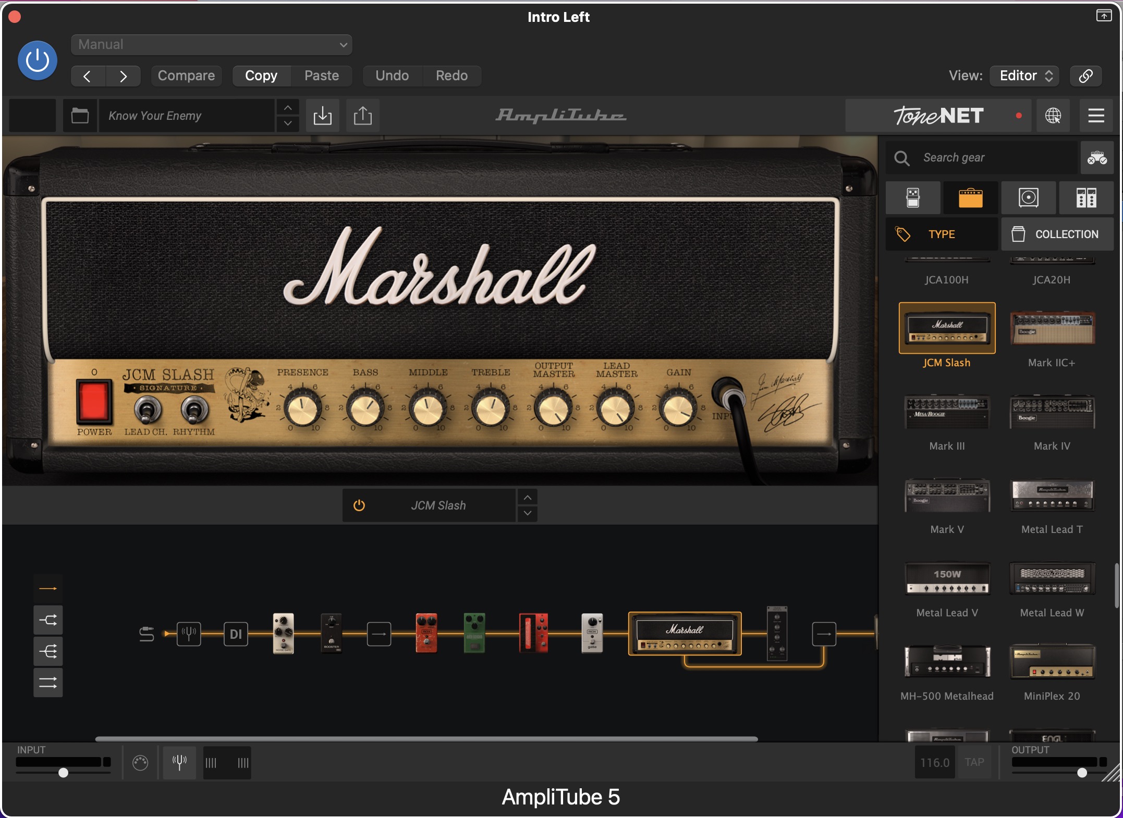
Task: Click the save preset download icon
Action: click(x=323, y=115)
